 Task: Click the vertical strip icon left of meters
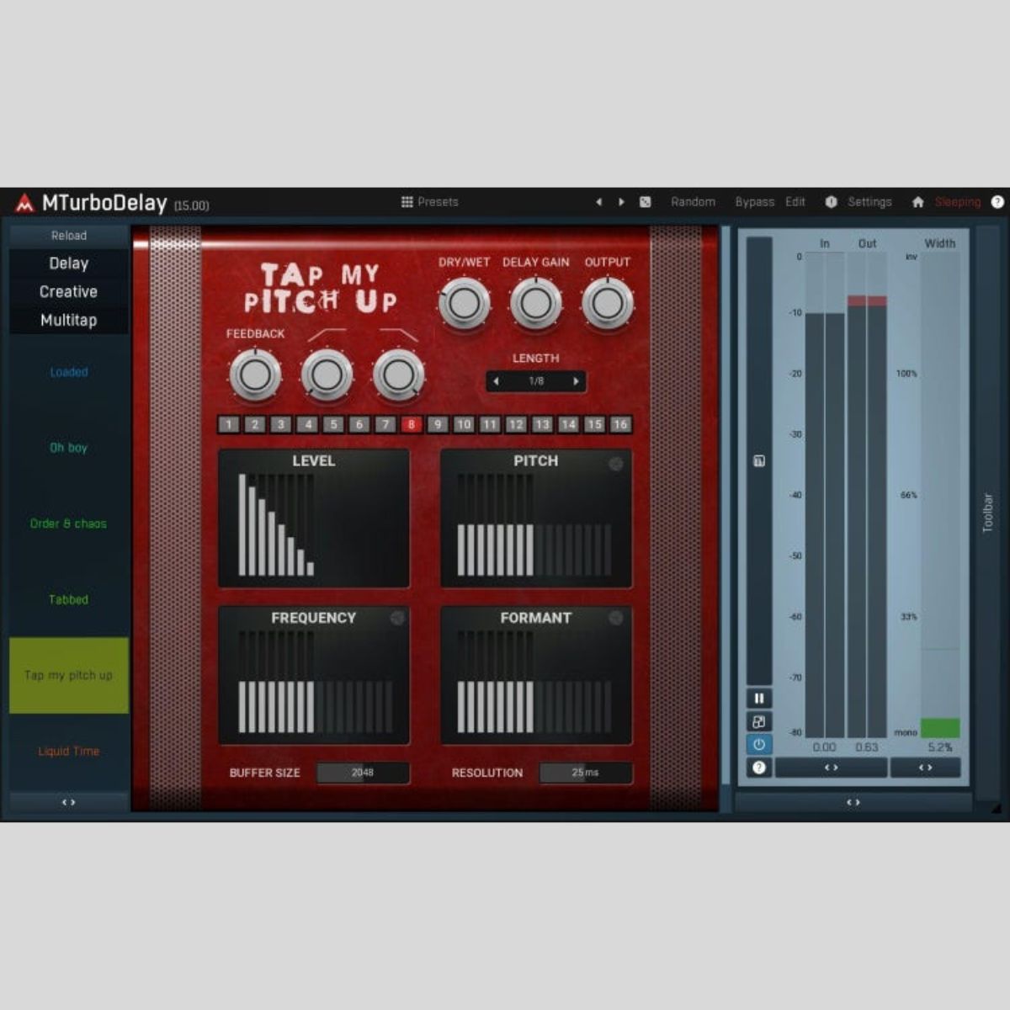[x=758, y=461]
